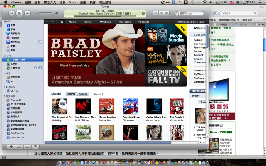Image resolution: width=266 pixels, height=166 pixels.
Task: Collapse the GENIUS section triangle
Action: click(5, 87)
